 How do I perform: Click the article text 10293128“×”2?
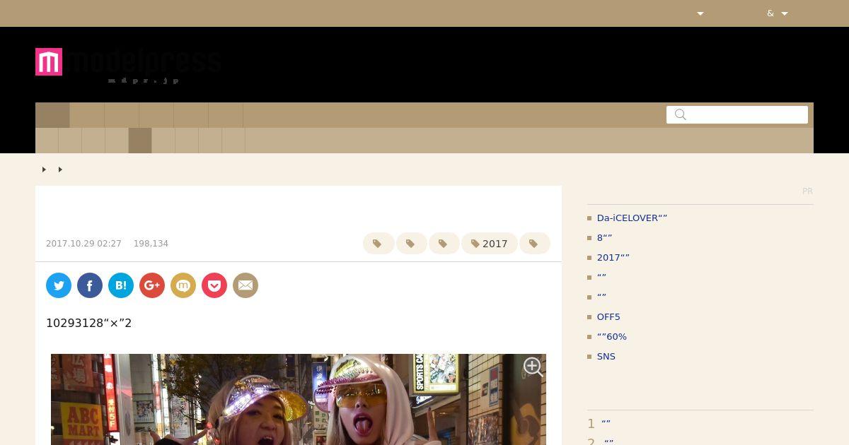(89, 323)
